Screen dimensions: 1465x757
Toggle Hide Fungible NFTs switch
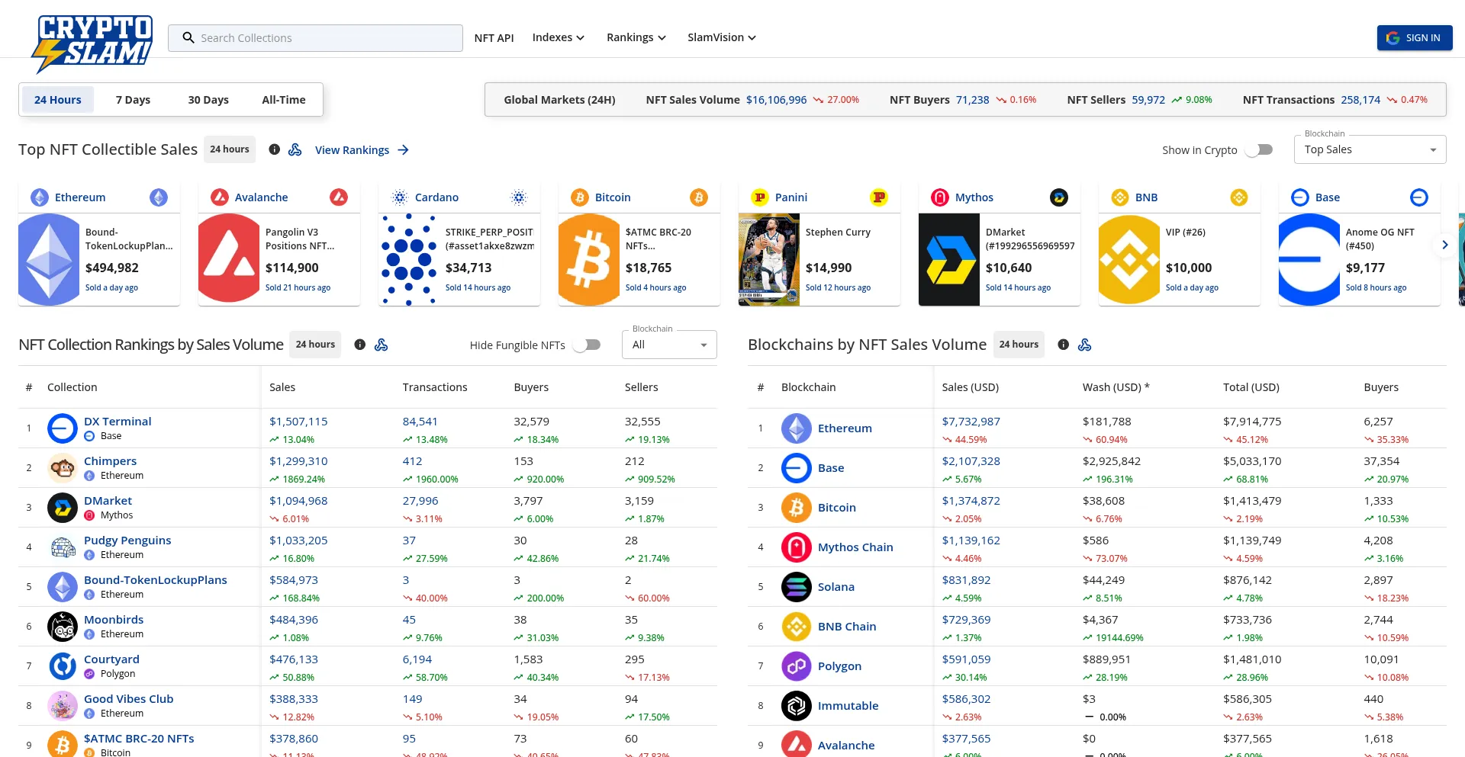pos(587,345)
